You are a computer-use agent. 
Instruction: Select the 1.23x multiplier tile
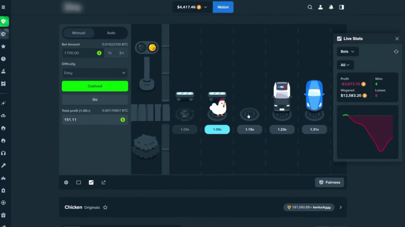(x=282, y=129)
